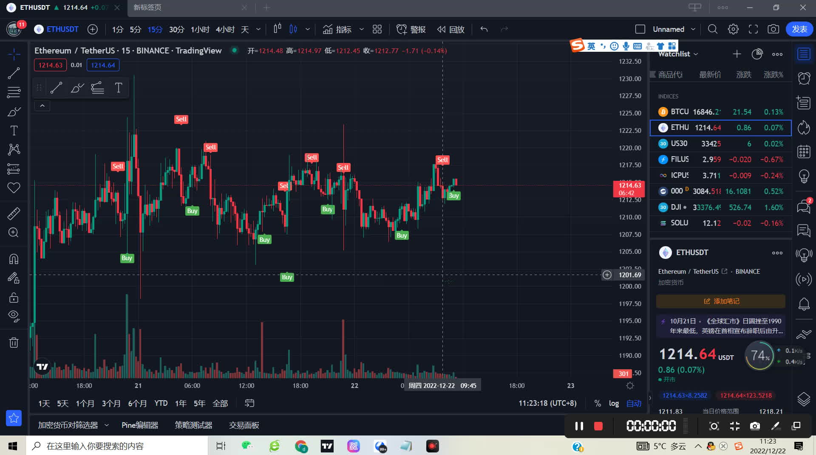Click the 发表 publish button

pyautogui.click(x=799, y=29)
